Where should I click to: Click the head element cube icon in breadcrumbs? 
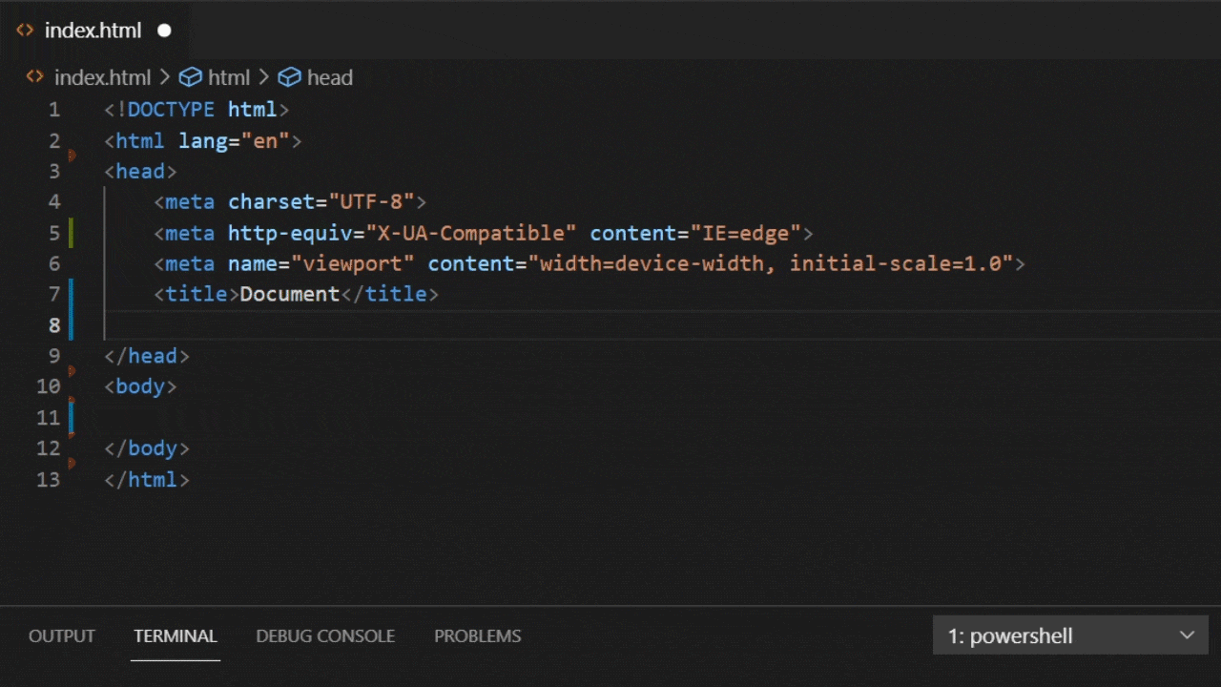click(x=289, y=77)
